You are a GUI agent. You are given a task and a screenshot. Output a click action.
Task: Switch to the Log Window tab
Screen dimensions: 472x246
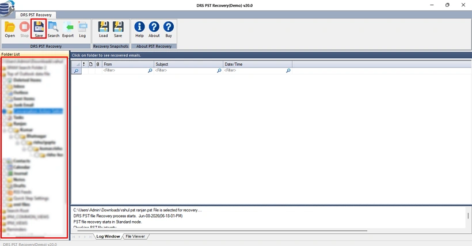[108, 236]
